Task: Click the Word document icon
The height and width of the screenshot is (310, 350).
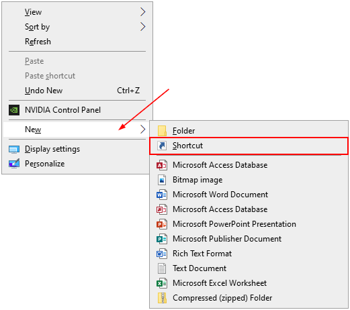Action: click(162, 195)
